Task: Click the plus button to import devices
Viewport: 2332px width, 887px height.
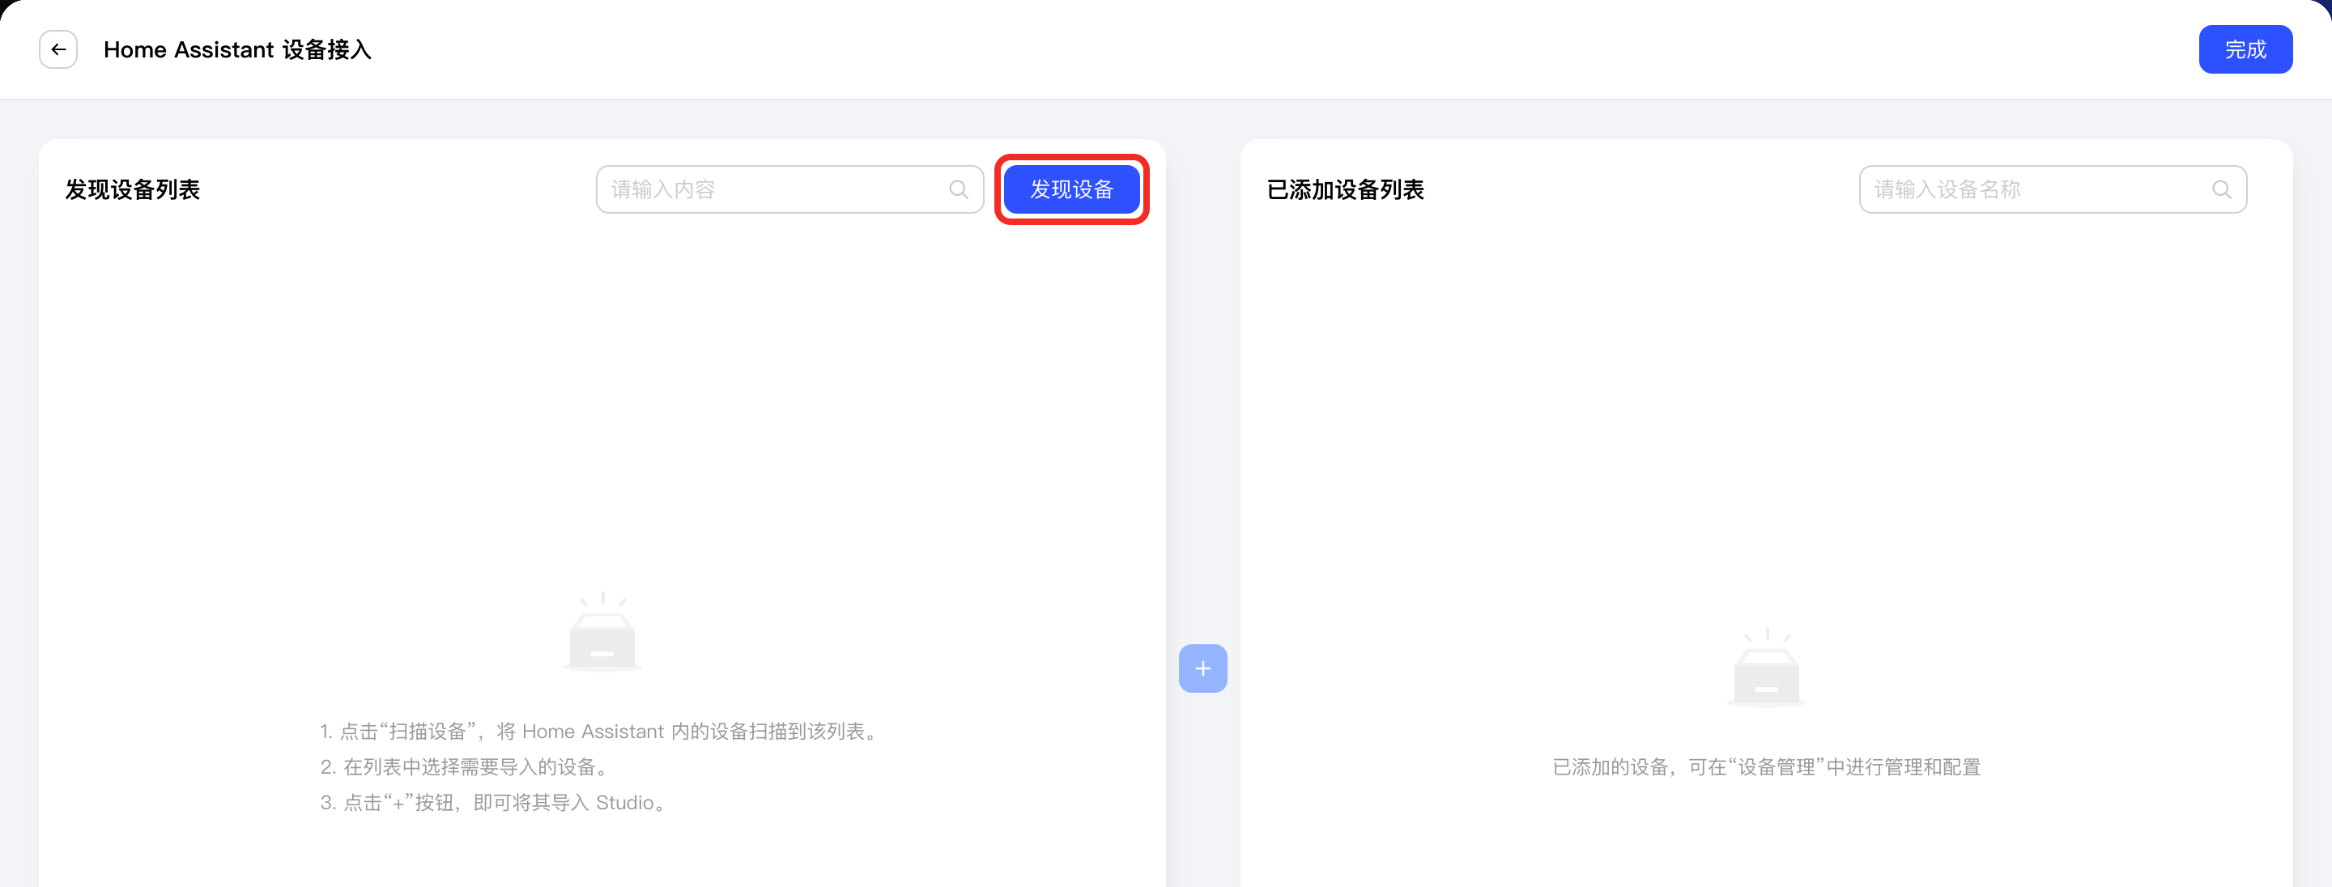Action: tap(1202, 668)
